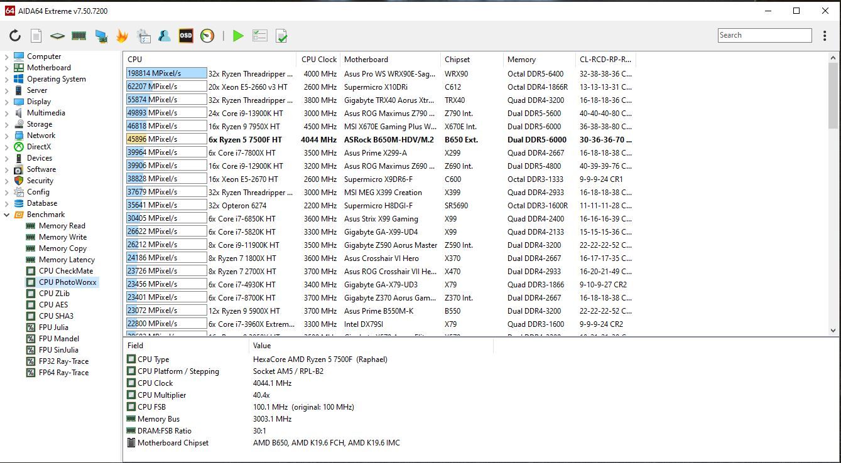841x463 pixels.
Task: Sort by the CL-RCD-RP-R... column header
Action: tap(605, 60)
